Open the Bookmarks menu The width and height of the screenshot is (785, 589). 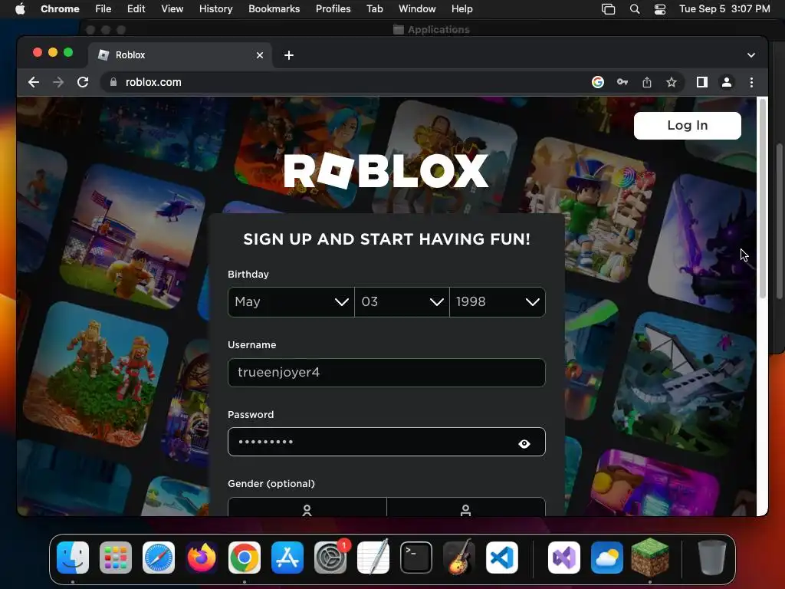274,9
